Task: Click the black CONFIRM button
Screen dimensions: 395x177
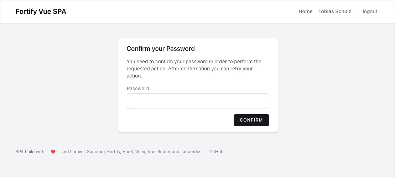Action: [x=251, y=120]
